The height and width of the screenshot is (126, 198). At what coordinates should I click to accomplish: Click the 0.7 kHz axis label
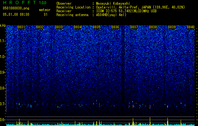2,104
